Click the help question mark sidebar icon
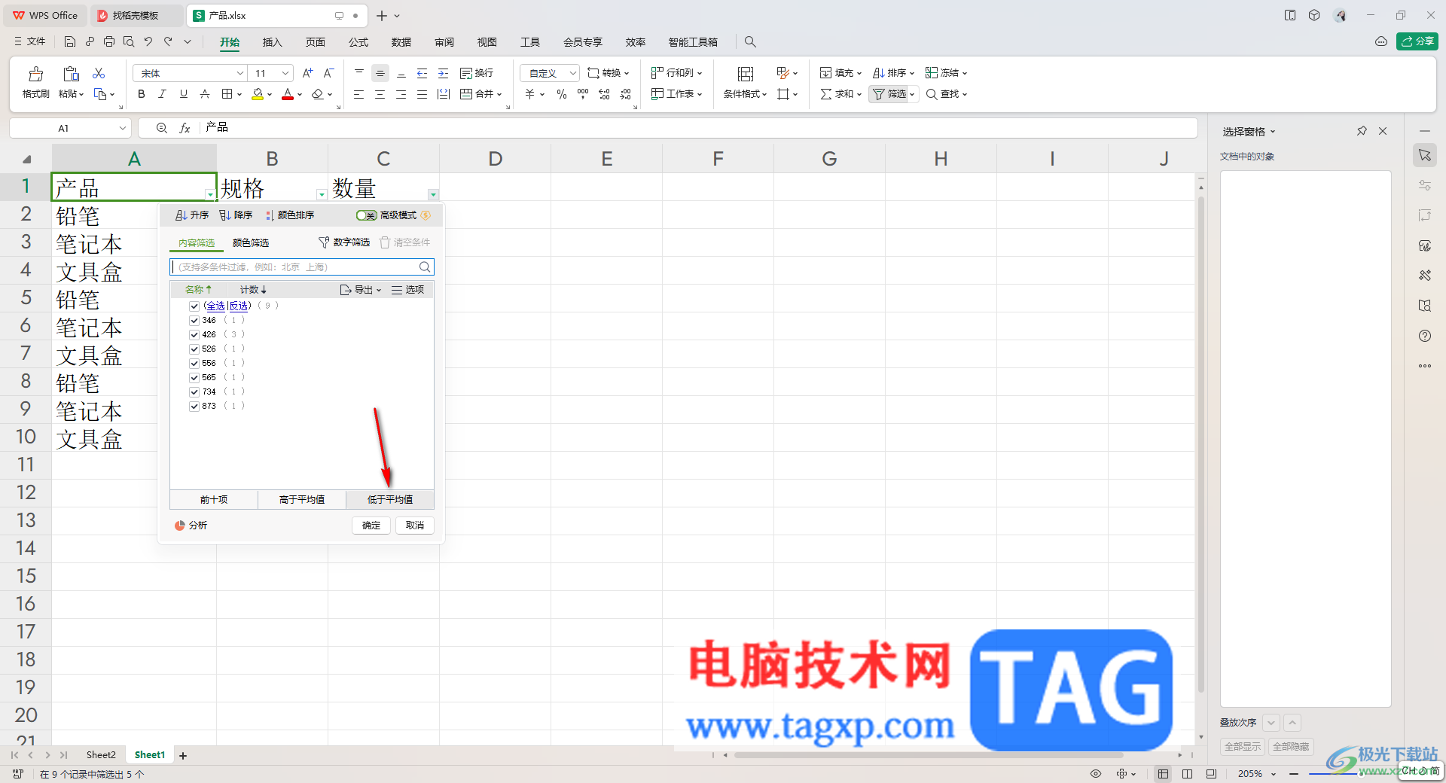This screenshot has height=783, width=1446. [x=1425, y=336]
